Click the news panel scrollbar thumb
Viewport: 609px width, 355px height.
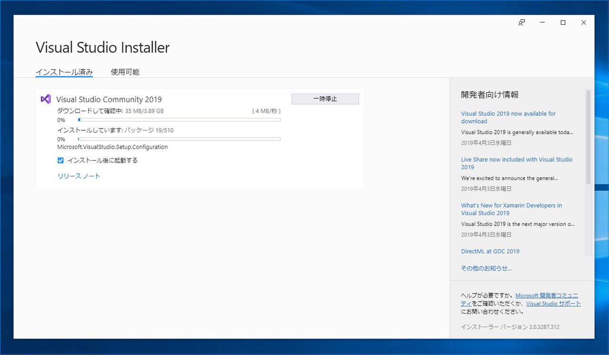589,137
